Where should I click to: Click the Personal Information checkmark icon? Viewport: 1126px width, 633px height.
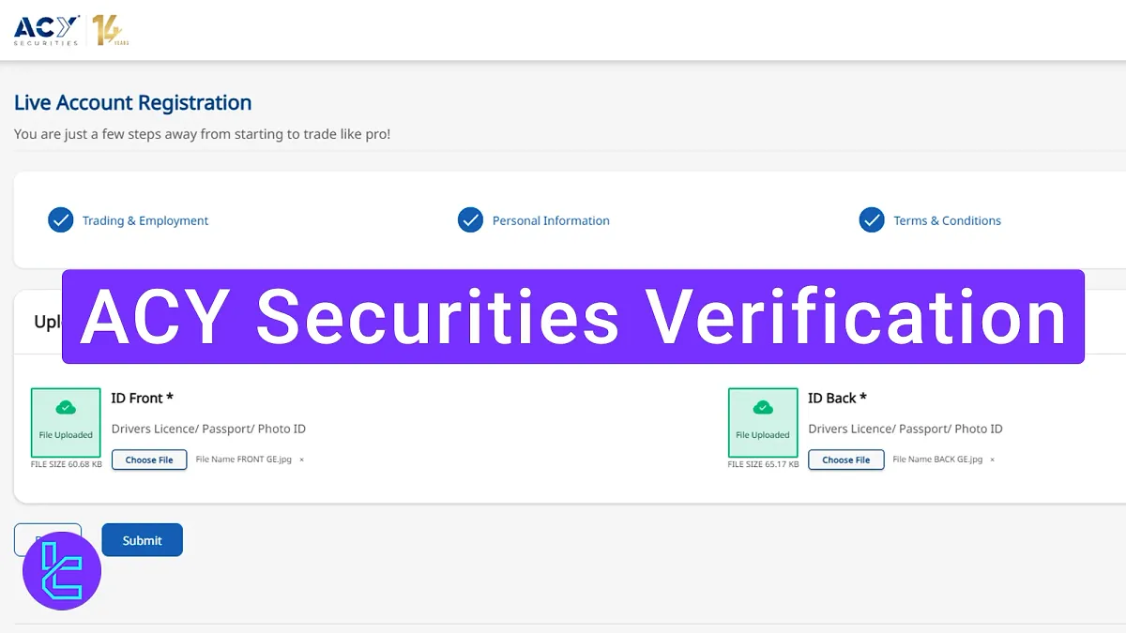[x=470, y=219]
